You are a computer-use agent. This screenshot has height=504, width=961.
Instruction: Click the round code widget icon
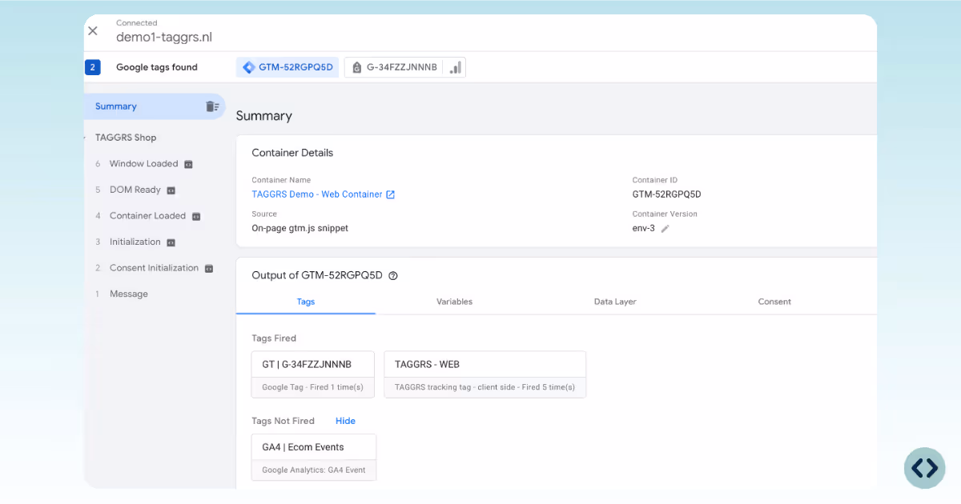click(925, 468)
